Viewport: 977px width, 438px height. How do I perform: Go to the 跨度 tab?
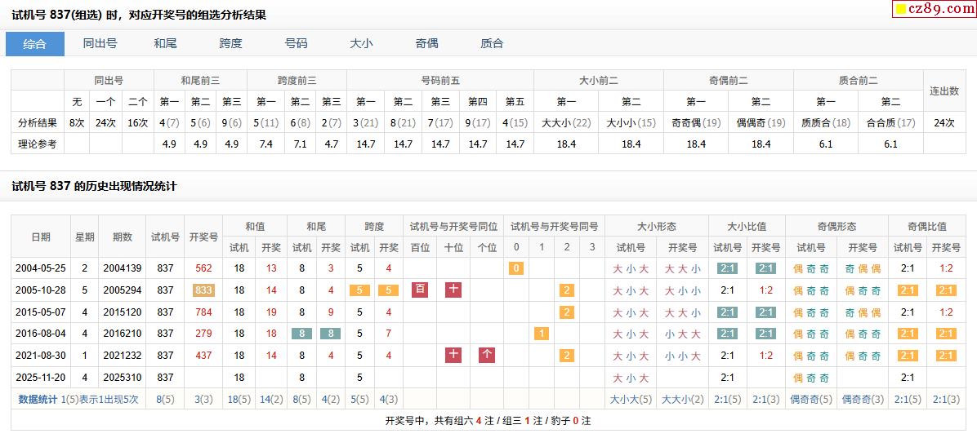coord(230,44)
